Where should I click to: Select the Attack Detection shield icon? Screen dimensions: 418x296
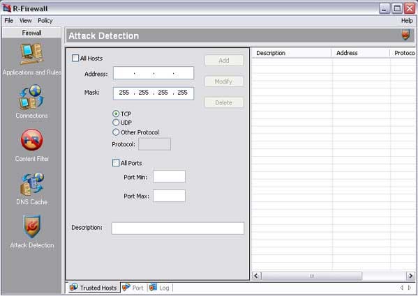pos(31,226)
